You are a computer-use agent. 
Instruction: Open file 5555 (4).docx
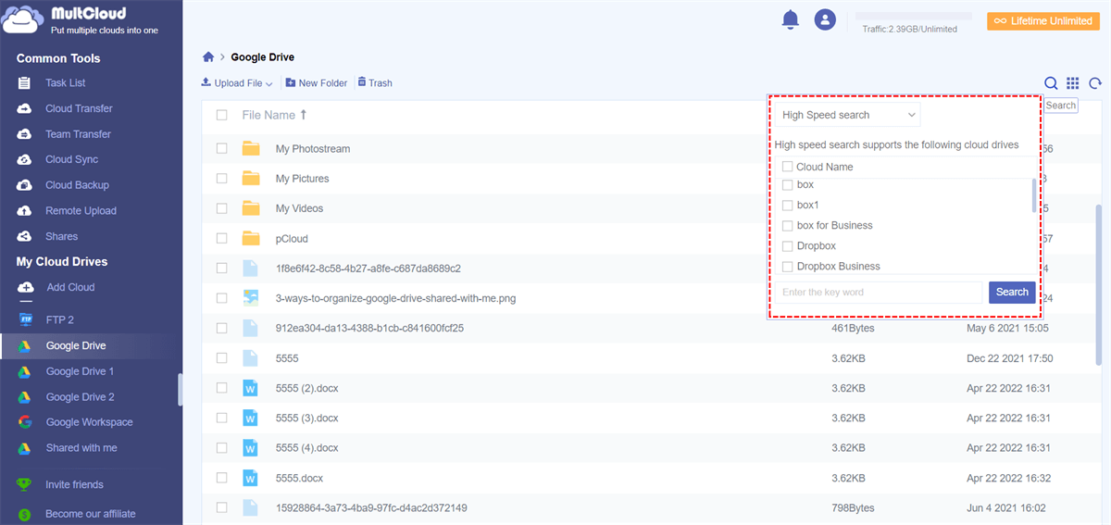(x=307, y=448)
